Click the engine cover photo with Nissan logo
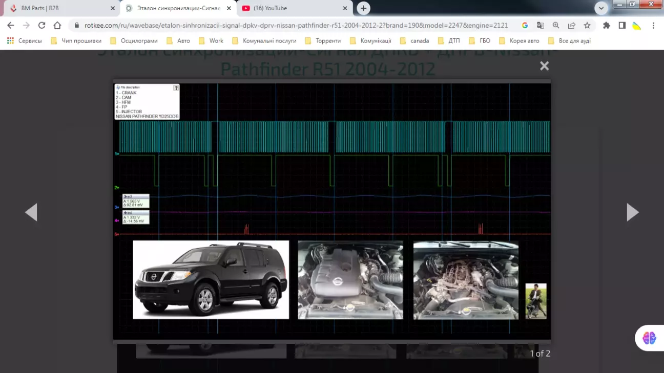The height and width of the screenshot is (373, 664). pyautogui.click(x=350, y=280)
